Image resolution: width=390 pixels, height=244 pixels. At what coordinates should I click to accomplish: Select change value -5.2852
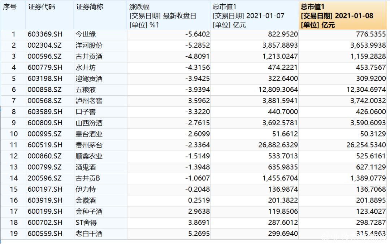point(198,45)
